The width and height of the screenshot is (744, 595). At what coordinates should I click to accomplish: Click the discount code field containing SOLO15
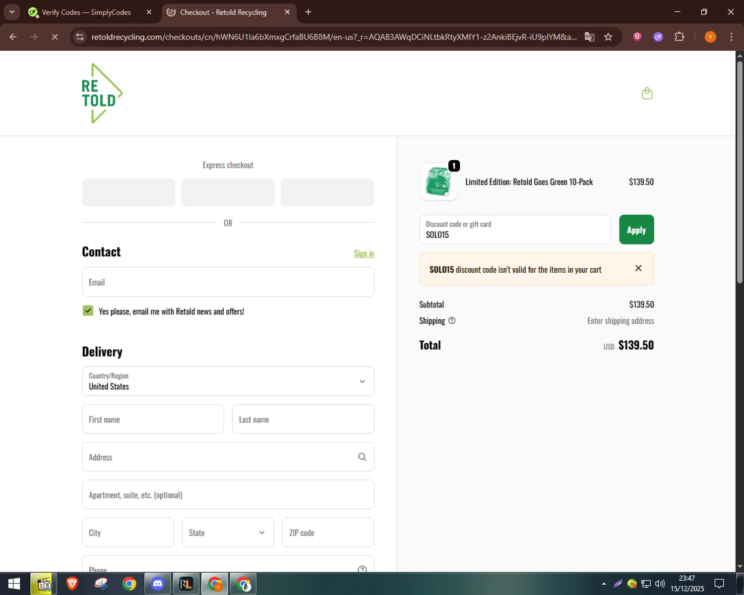pos(515,230)
